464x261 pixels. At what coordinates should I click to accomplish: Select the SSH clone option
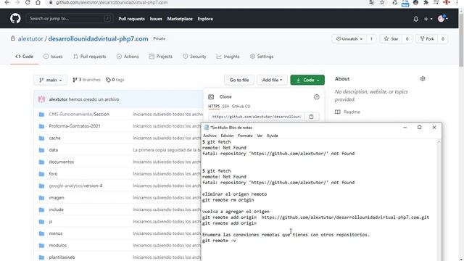(x=225, y=107)
